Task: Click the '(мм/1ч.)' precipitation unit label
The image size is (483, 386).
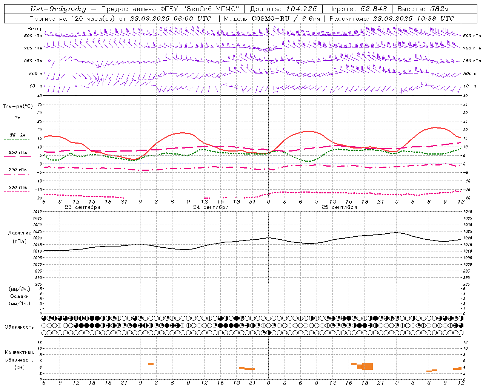Action: 20,303
